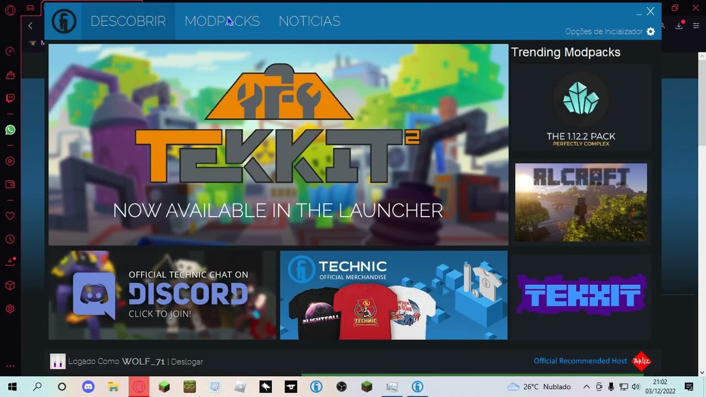Switch to the DESCOBRIR tab
The image size is (706, 397).
click(128, 21)
